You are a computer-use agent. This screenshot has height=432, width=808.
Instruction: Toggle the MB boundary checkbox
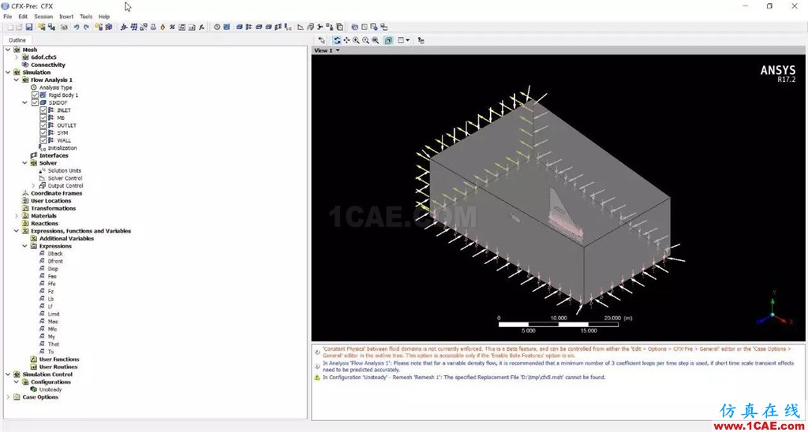(43, 118)
